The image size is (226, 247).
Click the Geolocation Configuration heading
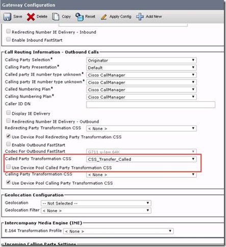pos(34,195)
